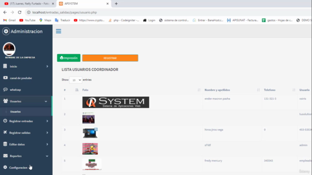
Task: Click the photo thumbnail in row 2
Action: (88, 118)
